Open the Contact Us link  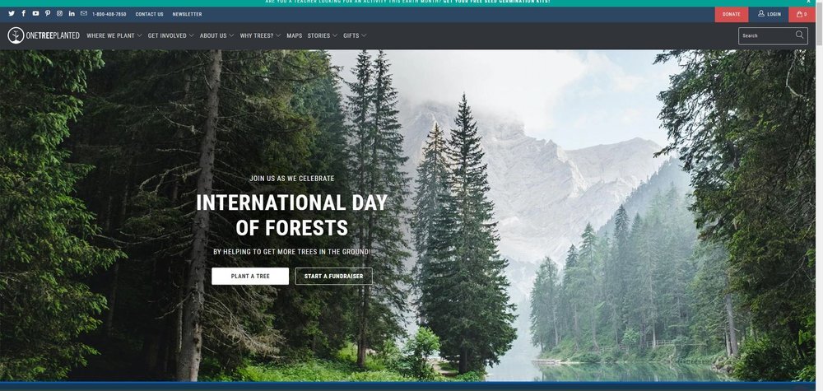pyautogui.click(x=149, y=14)
